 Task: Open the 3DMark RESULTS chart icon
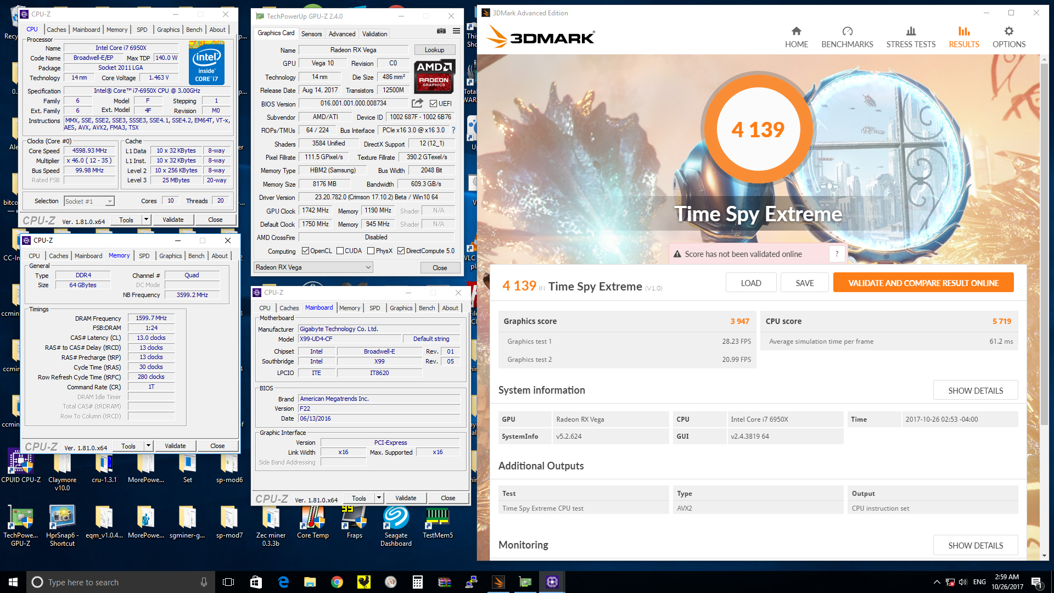[x=964, y=31]
